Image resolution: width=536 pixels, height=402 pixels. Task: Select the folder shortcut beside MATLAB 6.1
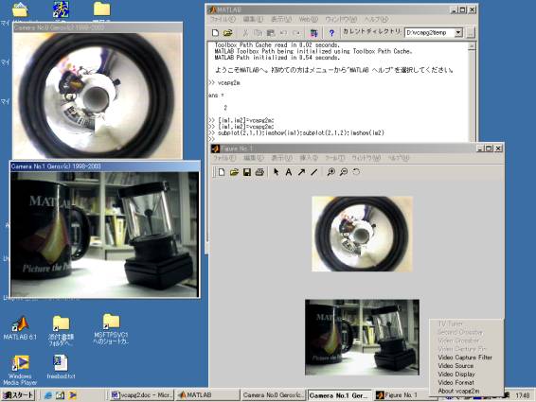(x=61, y=331)
